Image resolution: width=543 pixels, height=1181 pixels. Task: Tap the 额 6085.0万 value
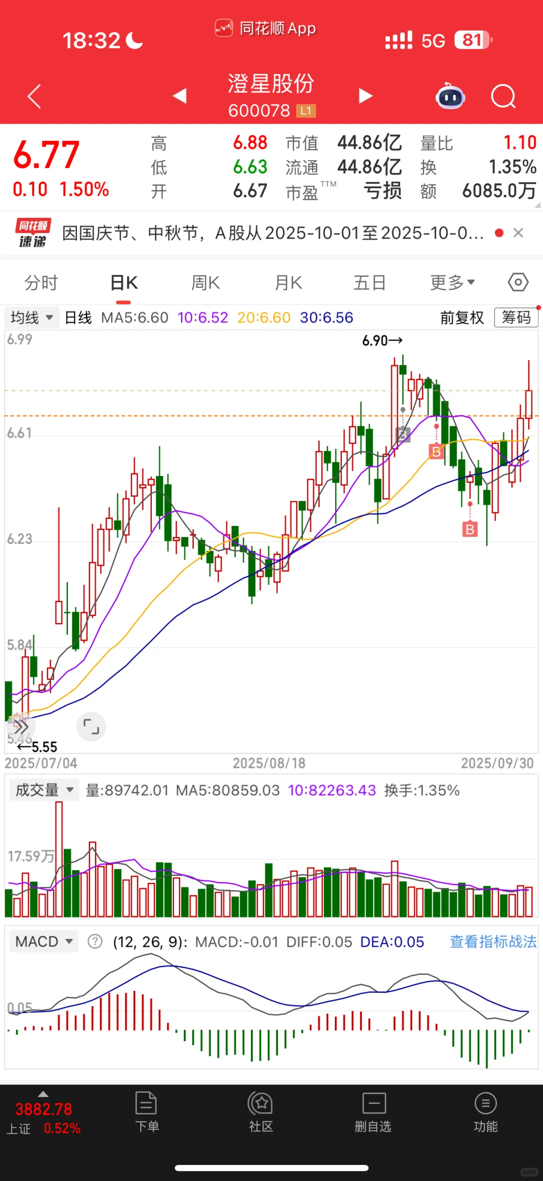[499, 191]
